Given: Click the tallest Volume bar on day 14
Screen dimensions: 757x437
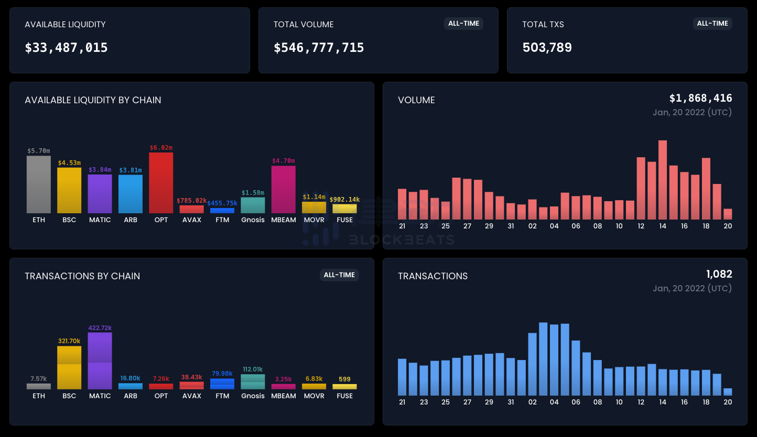Looking at the screenshot, I should 663,180.
